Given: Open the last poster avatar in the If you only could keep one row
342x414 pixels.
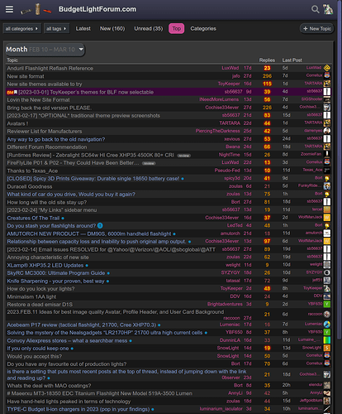Looking at the screenshot, I should pos(327,348).
